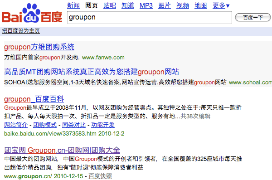Open the 地图 map tab
The image size is (272, 180).
(x=201, y=5)
